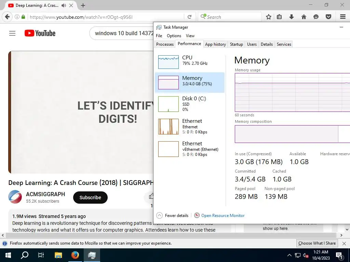Switch to the Services tab
350x262 pixels.
[284, 44]
